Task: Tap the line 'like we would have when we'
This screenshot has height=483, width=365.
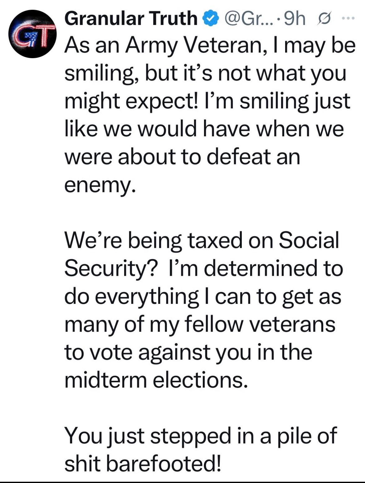Action: (x=204, y=129)
